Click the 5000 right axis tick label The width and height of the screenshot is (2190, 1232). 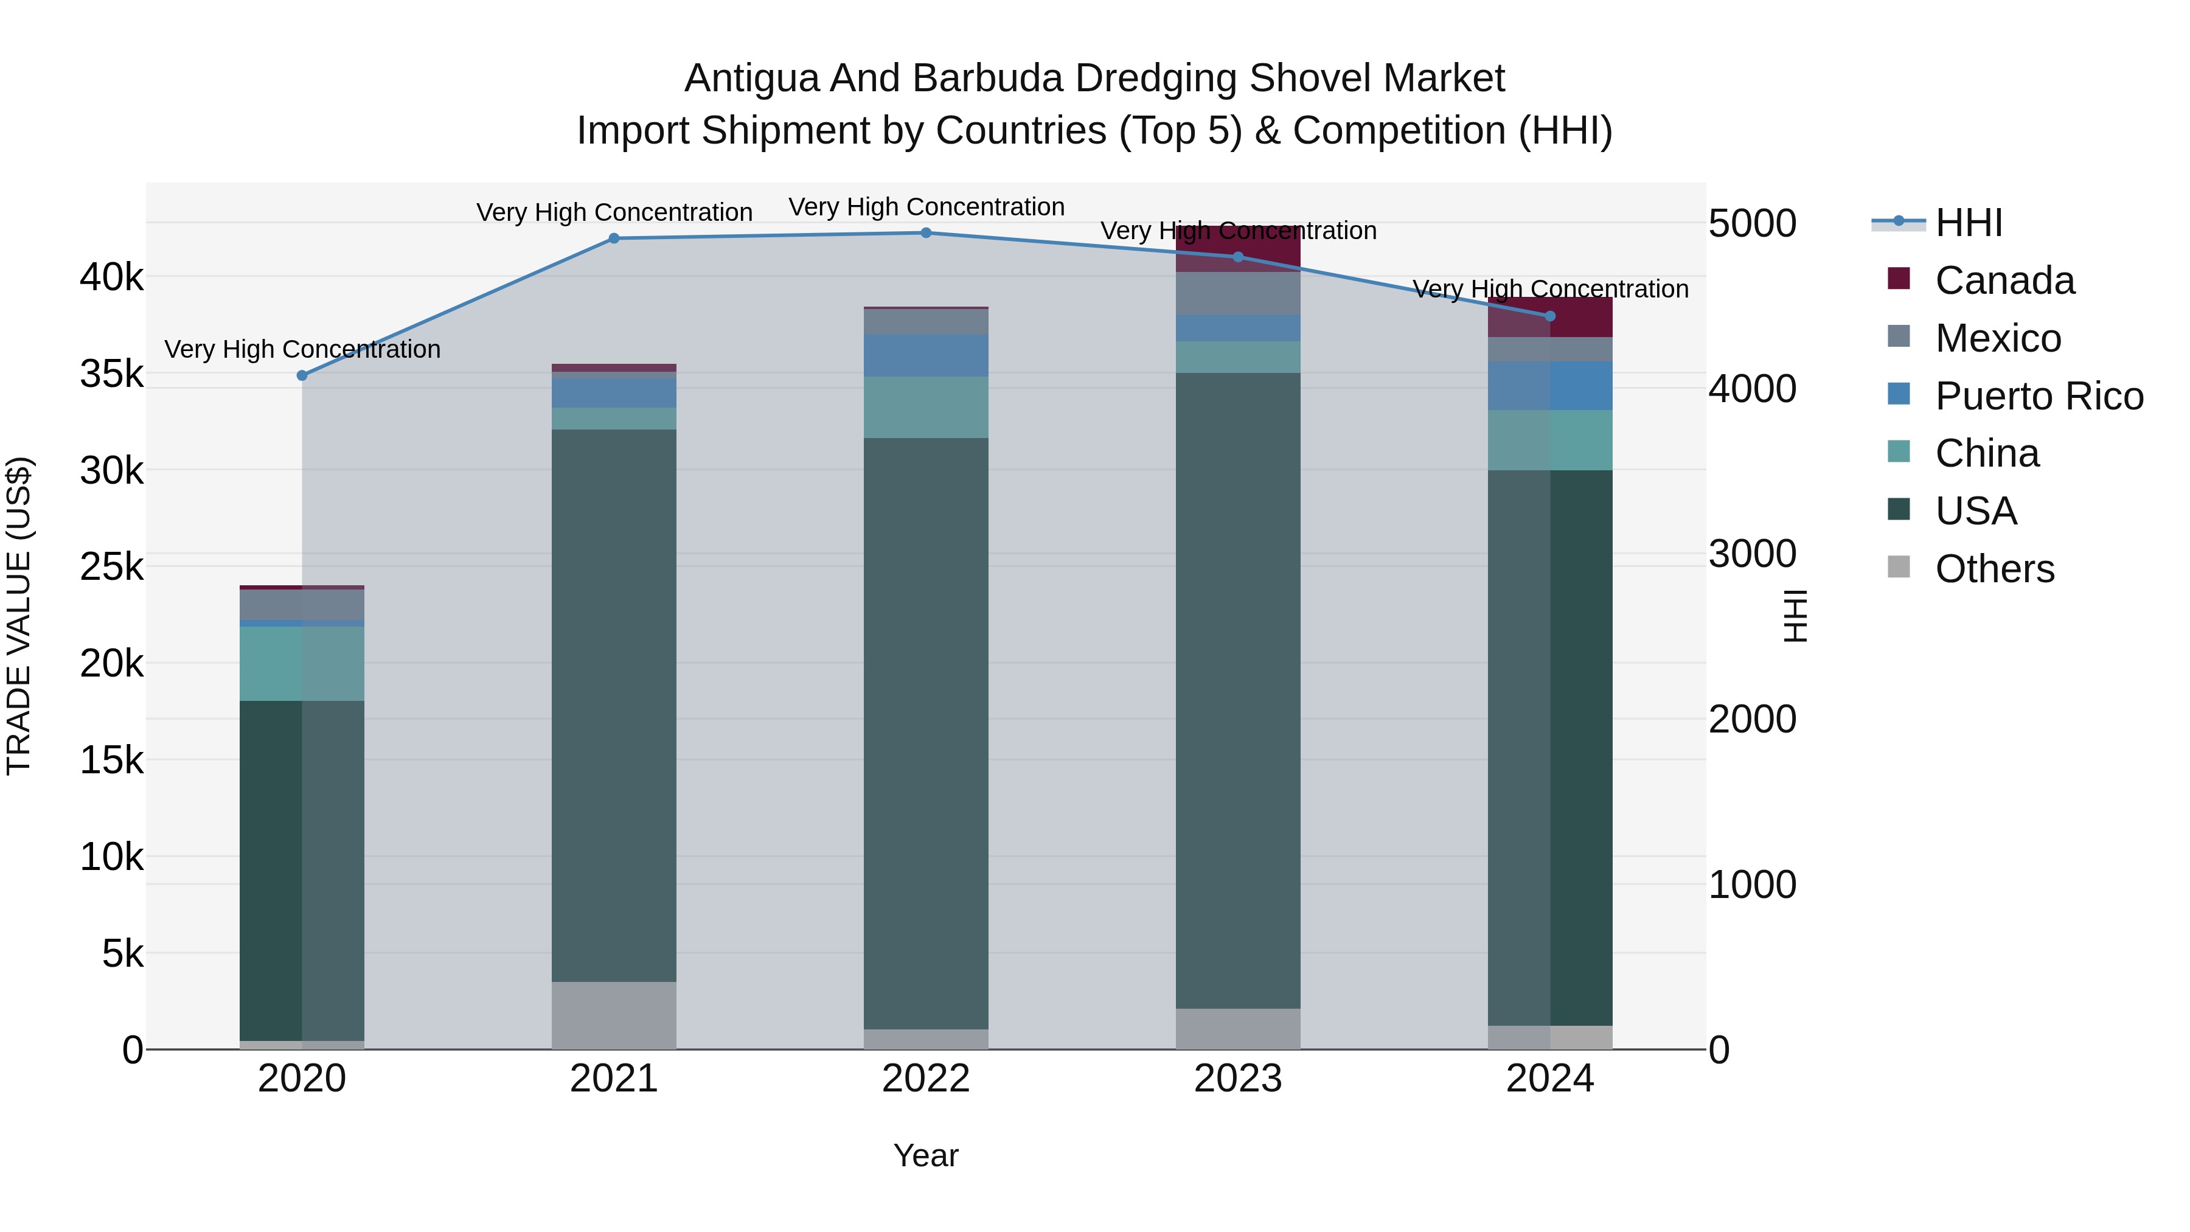pyautogui.click(x=1752, y=224)
